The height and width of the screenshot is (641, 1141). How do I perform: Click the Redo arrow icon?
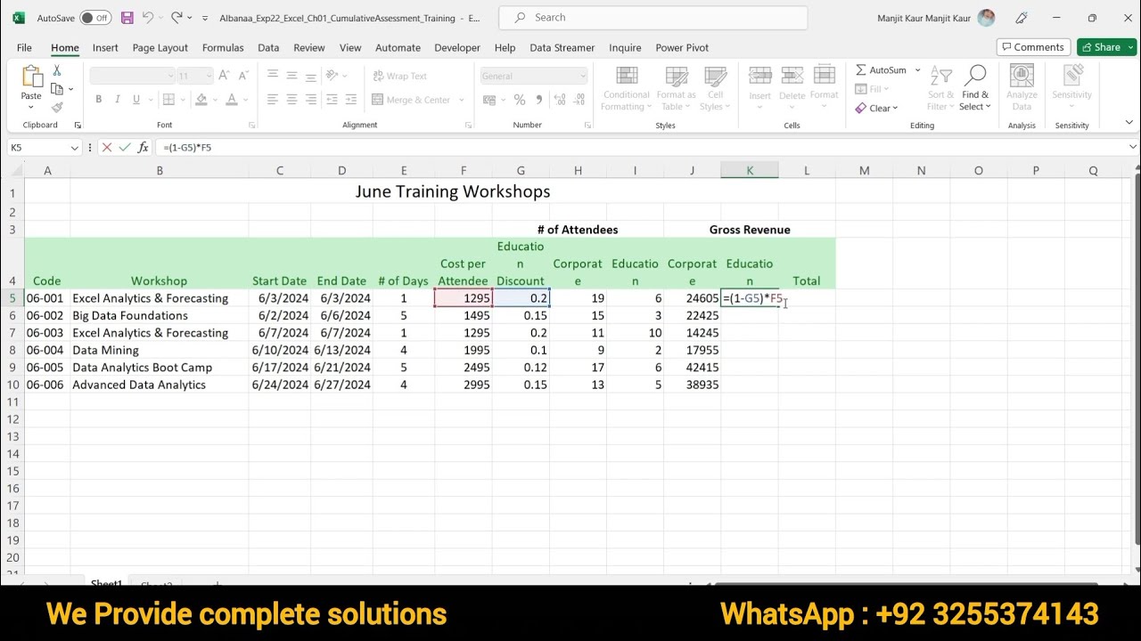pos(176,18)
